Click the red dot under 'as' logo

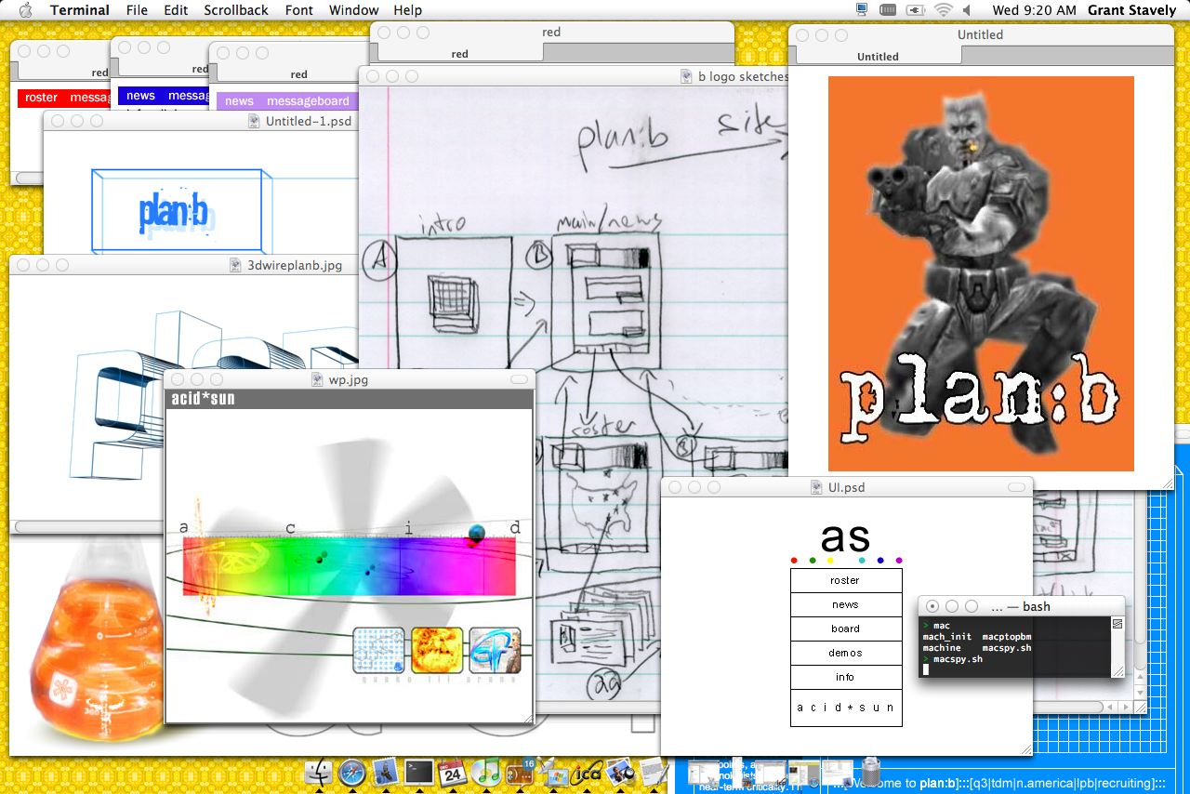click(x=794, y=560)
